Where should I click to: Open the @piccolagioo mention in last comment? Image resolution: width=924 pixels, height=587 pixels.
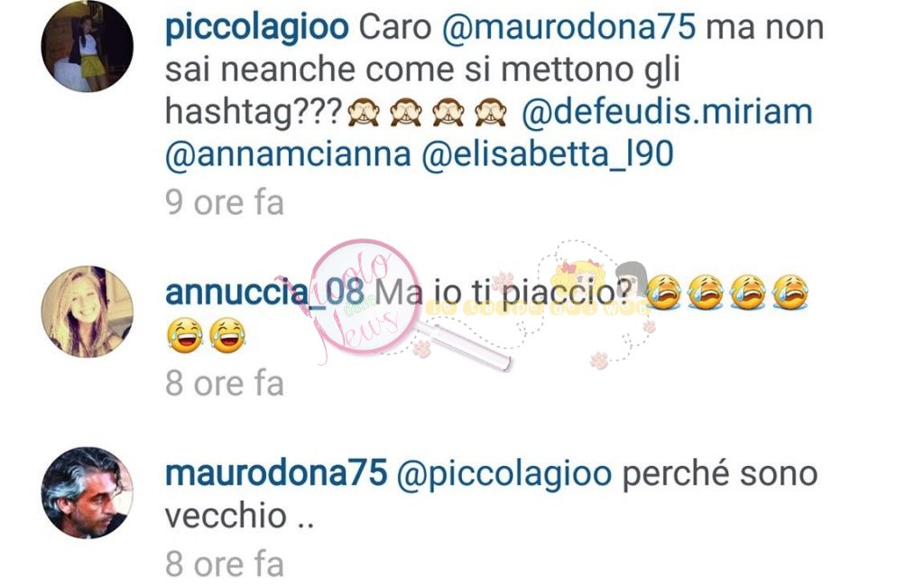coord(504,474)
